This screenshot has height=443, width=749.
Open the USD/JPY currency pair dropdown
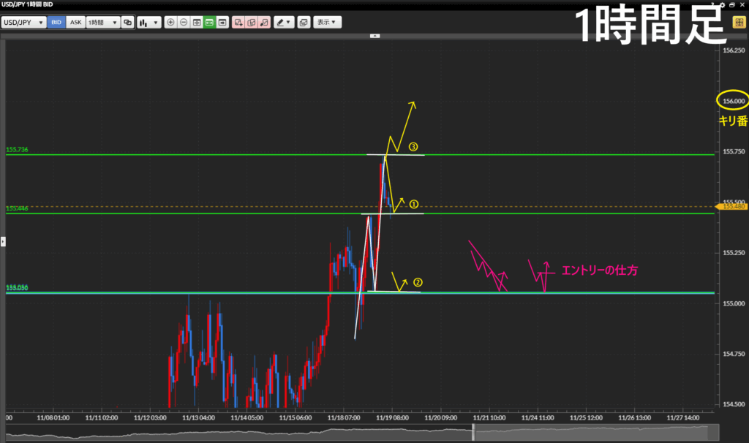pos(23,22)
